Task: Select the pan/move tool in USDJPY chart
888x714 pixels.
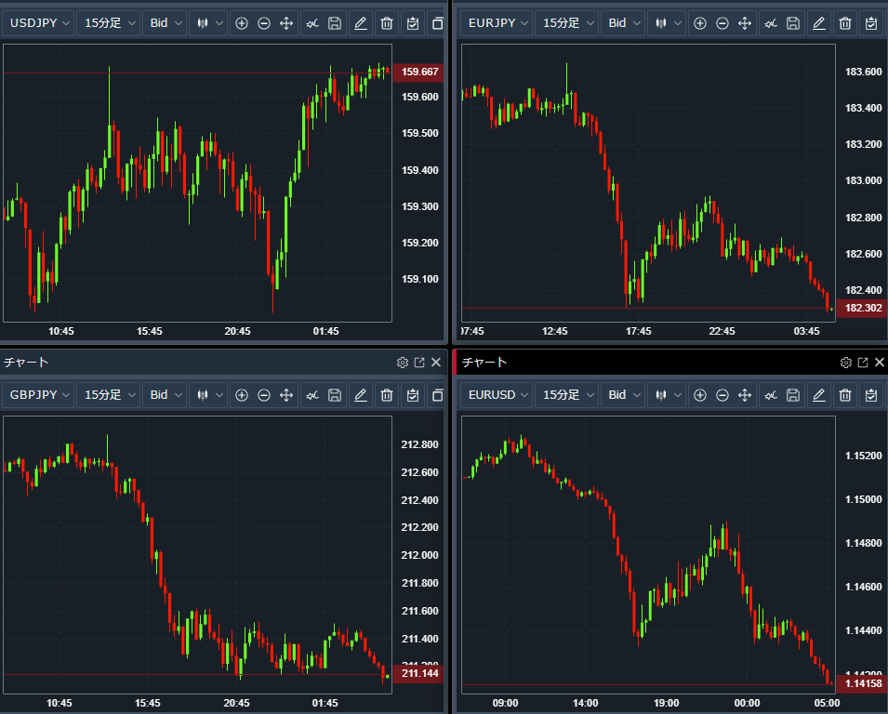Action: tap(286, 23)
